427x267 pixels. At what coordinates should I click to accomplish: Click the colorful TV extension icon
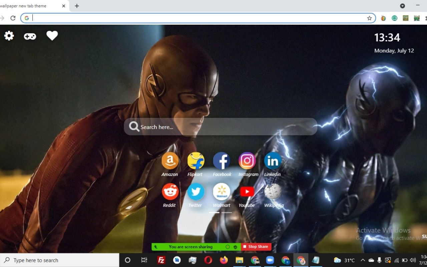tap(383, 18)
